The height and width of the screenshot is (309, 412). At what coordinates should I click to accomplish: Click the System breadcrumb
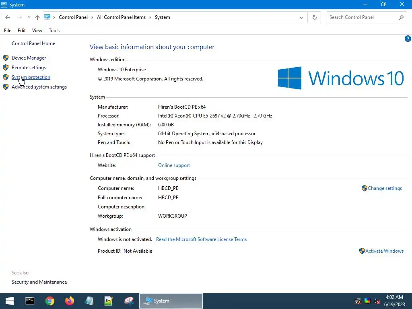pos(163,17)
